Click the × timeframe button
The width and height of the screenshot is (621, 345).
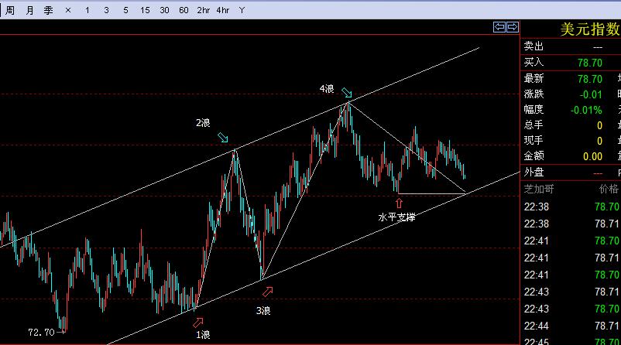pos(68,10)
